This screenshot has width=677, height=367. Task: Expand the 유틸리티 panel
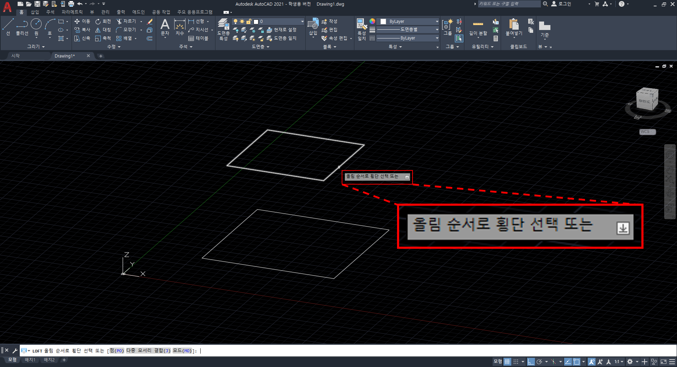(x=482, y=47)
